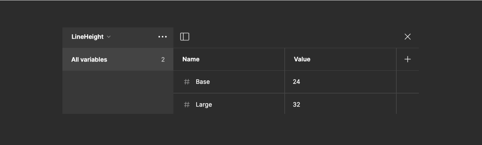The image size is (482, 145).
Task: Close the variables panel with X
Action: [407, 37]
